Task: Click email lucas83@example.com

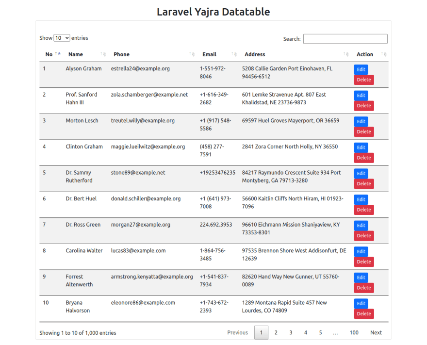Action: 138,250
